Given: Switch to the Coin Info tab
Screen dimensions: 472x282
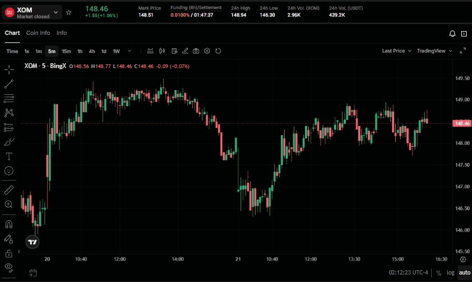Looking at the screenshot, I should pyautogui.click(x=38, y=33).
